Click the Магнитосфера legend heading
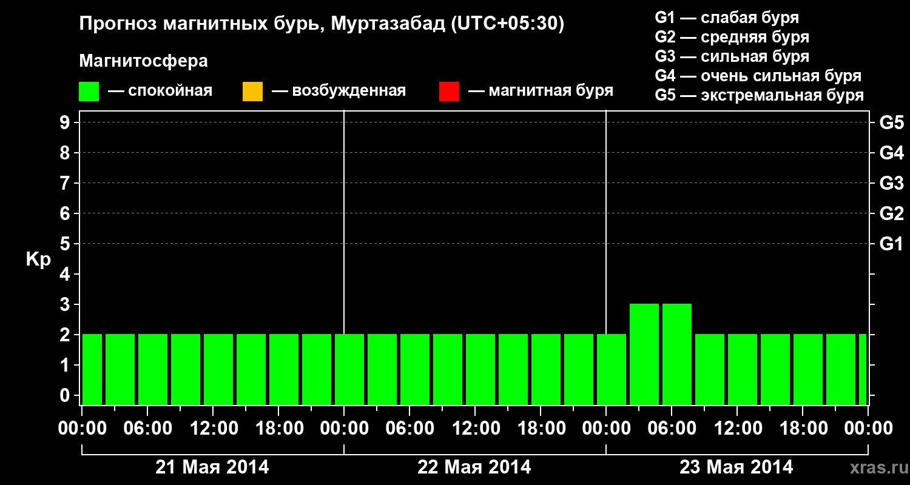 (x=144, y=61)
